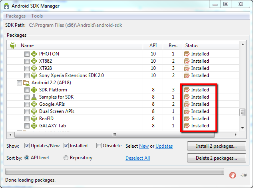Click the installed status icon for Google APIs
The height and width of the screenshot is (188, 253).
click(x=187, y=104)
